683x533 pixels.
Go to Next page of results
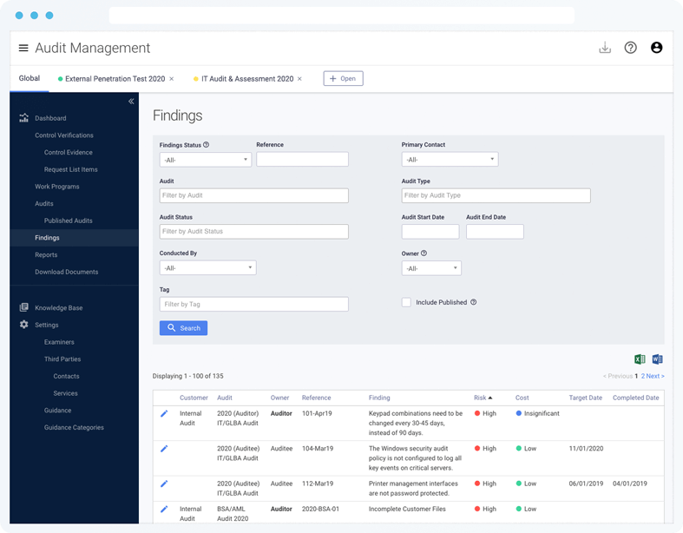[x=654, y=376]
